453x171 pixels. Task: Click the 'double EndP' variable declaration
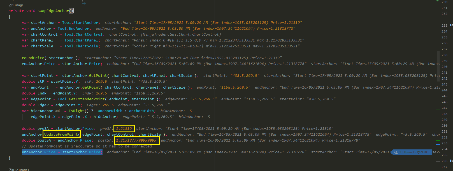(x=34, y=93)
